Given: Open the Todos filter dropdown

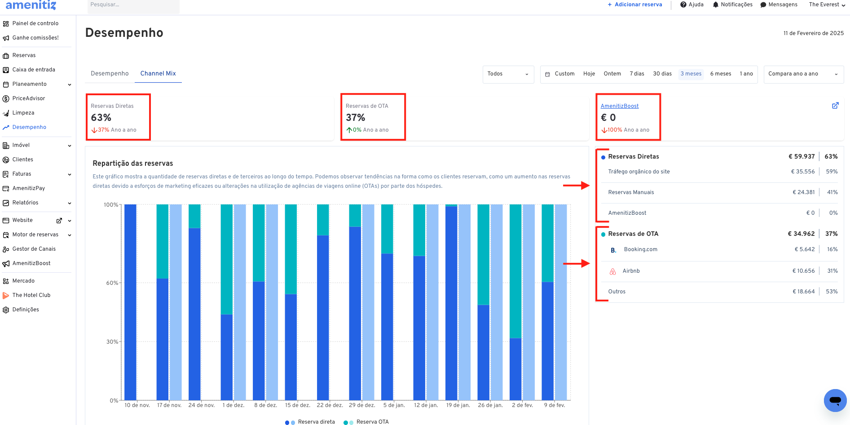Looking at the screenshot, I should point(508,74).
